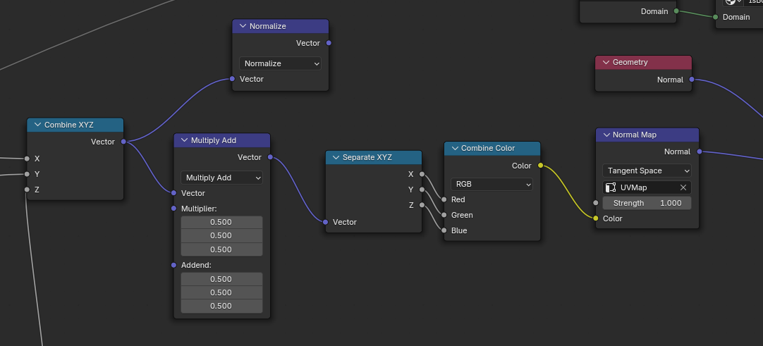Click the first Multiplier value field
Viewport: 763px width, 346px height.
tap(221, 222)
